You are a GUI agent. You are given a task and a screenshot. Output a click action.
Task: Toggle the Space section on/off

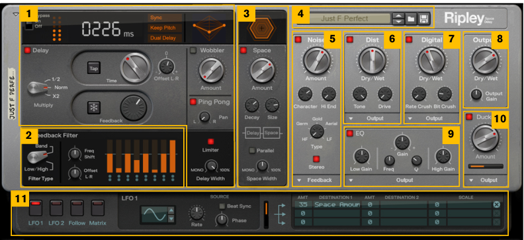pos(243,50)
